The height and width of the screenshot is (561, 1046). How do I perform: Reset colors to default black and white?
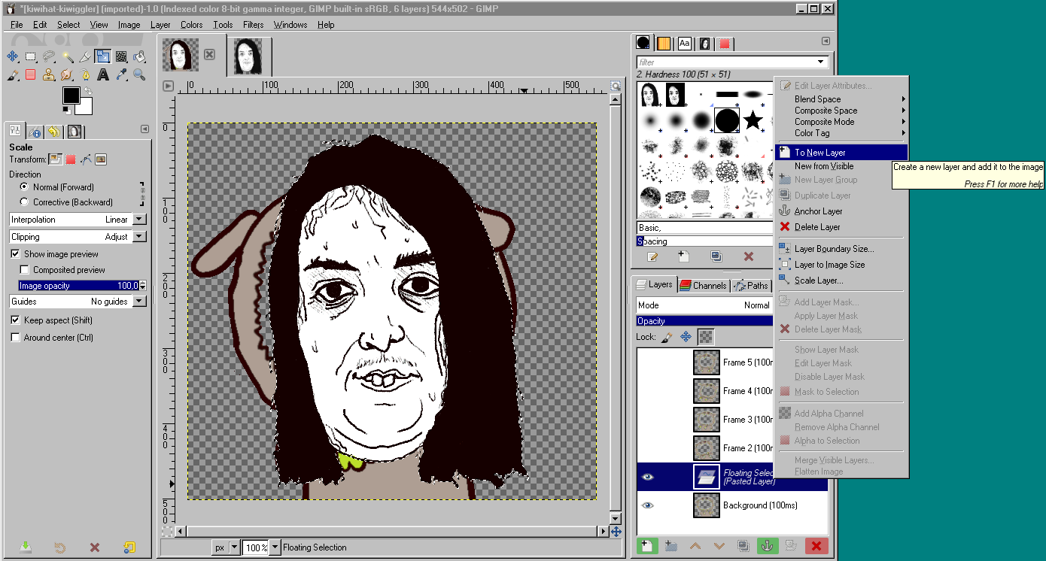(x=66, y=111)
